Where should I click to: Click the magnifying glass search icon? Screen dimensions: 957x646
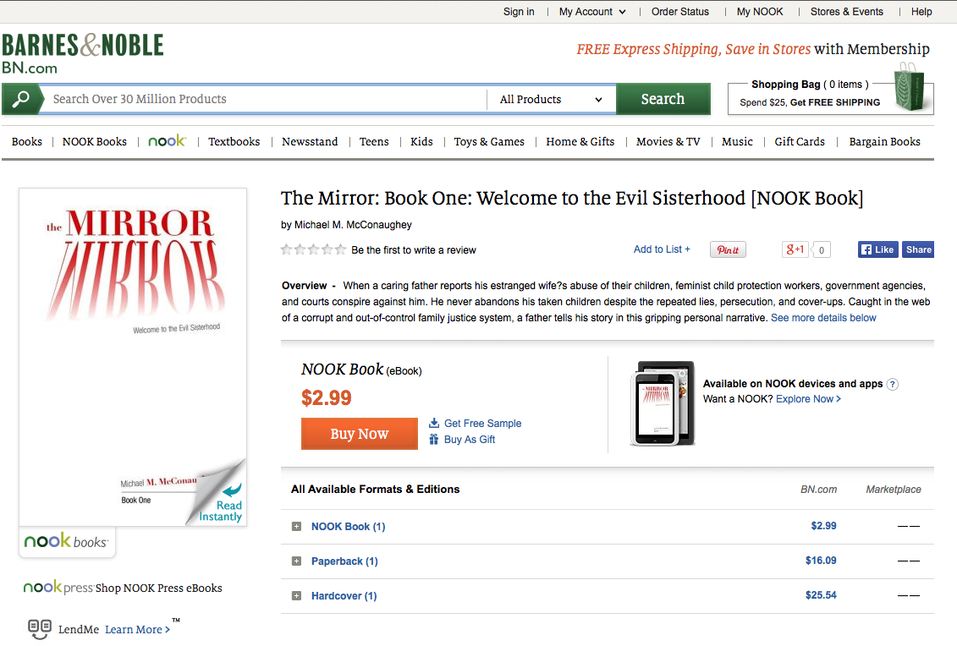click(20, 99)
